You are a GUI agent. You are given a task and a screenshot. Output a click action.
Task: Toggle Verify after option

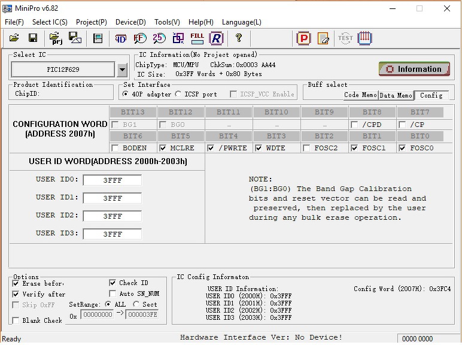pyautogui.click(x=16, y=294)
